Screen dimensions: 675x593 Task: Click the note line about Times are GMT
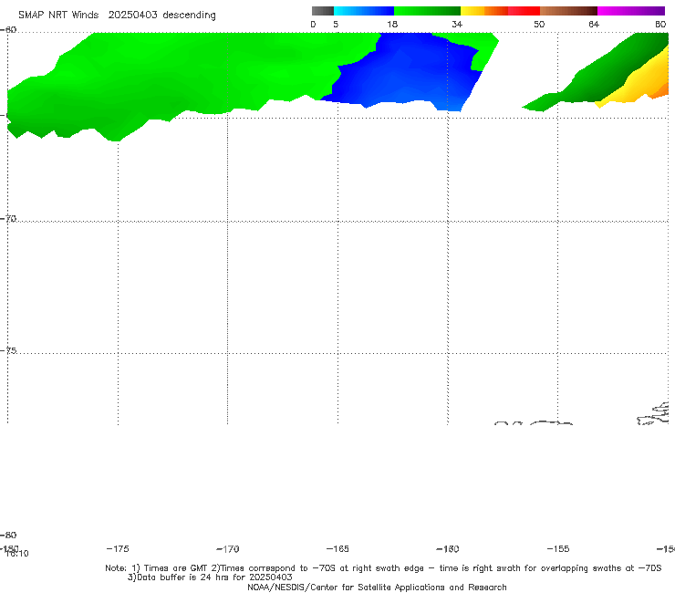coord(383,568)
